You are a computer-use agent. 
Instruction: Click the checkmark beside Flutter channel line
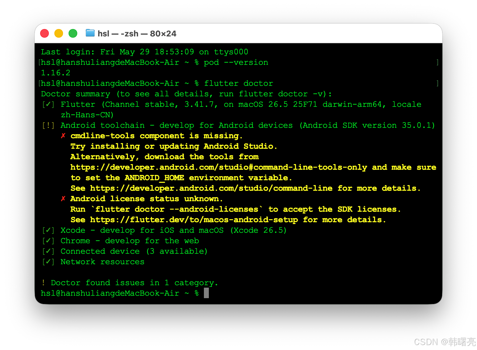click(x=48, y=104)
